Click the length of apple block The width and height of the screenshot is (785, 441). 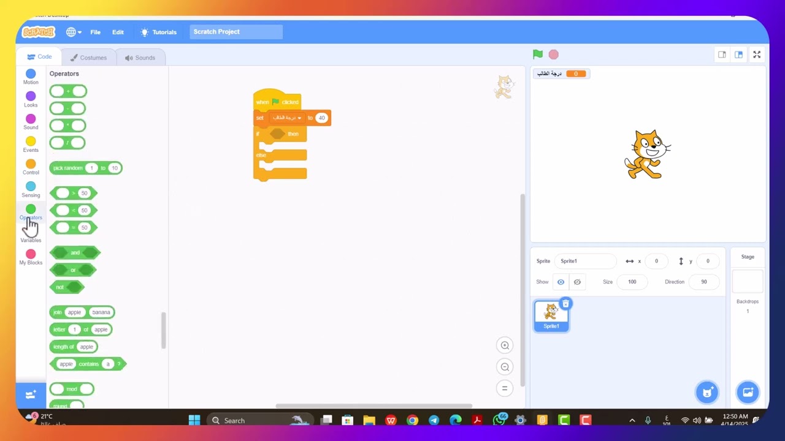(x=74, y=347)
